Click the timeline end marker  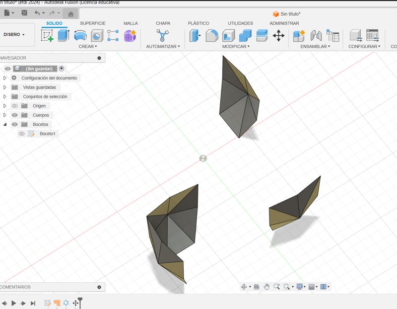(80, 302)
